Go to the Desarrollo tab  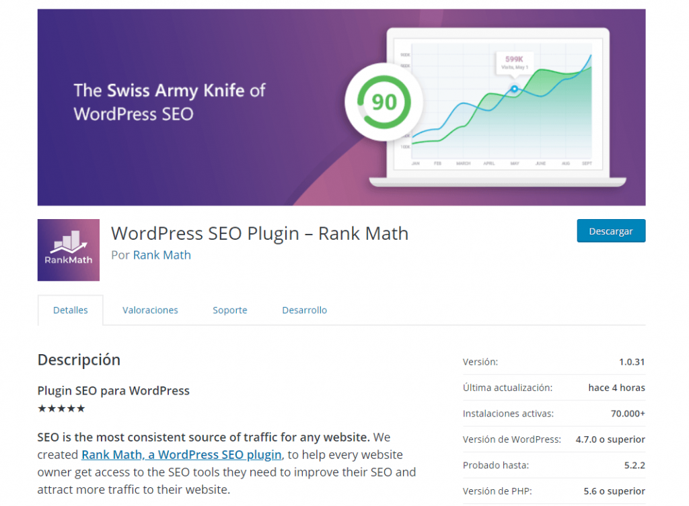coord(305,310)
